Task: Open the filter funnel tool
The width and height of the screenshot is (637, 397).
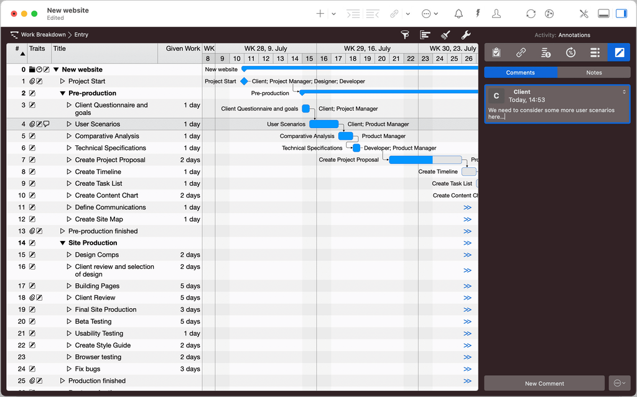Action: (405, 35)
